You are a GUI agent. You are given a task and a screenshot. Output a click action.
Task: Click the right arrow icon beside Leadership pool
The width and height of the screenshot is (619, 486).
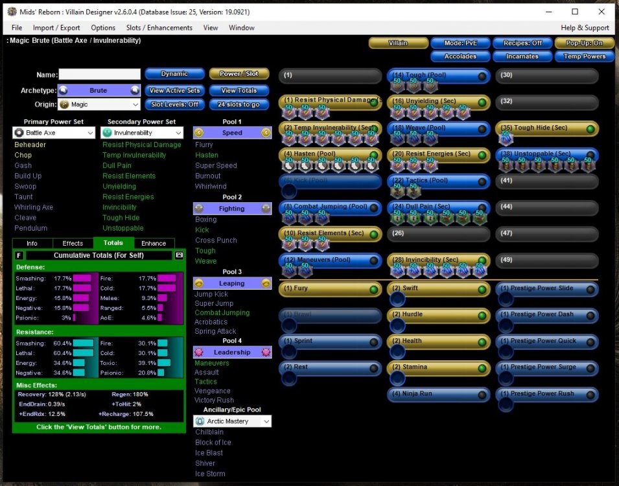coord(266,353)
